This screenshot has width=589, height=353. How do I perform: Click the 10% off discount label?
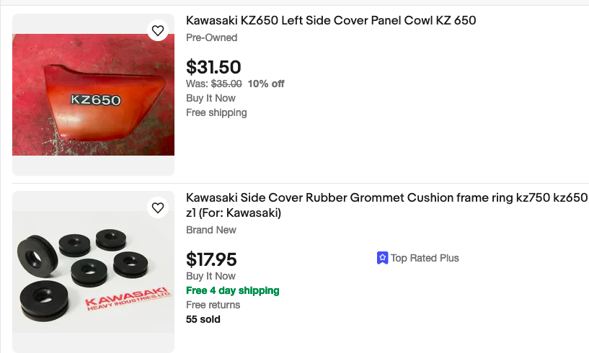click(x=266, y=84)
